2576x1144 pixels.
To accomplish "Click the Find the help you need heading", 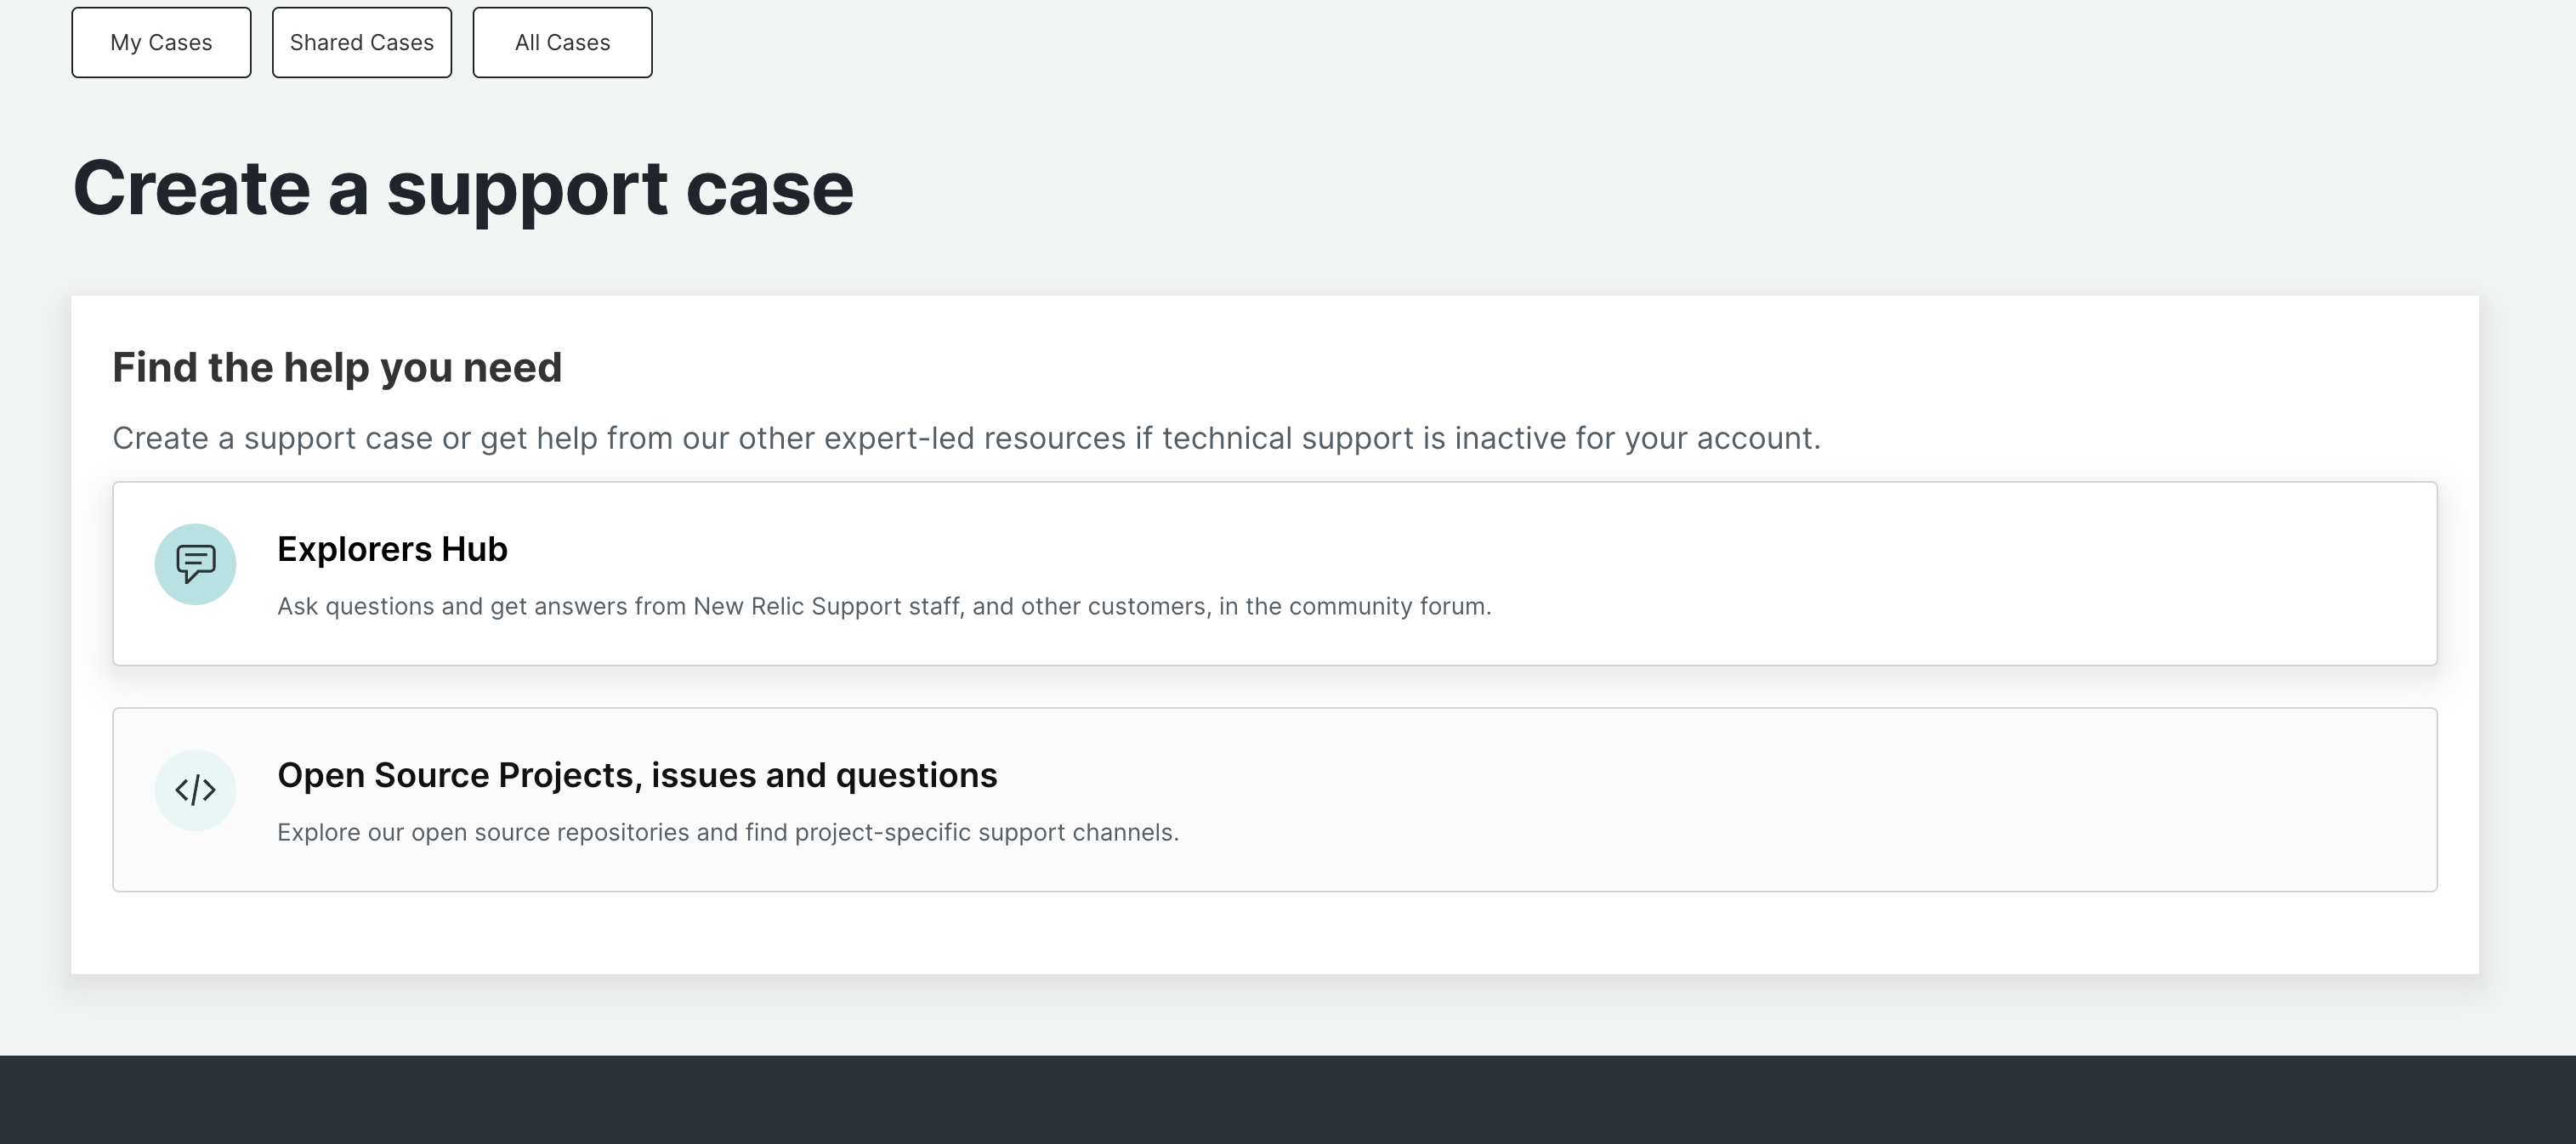I will [x=337, y=367].
